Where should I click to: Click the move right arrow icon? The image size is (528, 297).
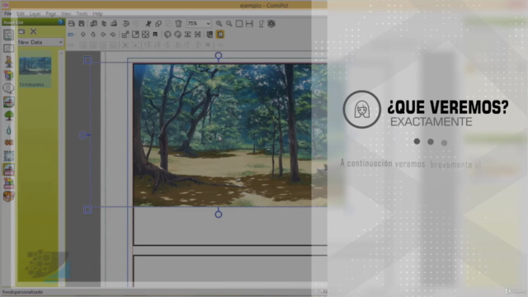113,35
